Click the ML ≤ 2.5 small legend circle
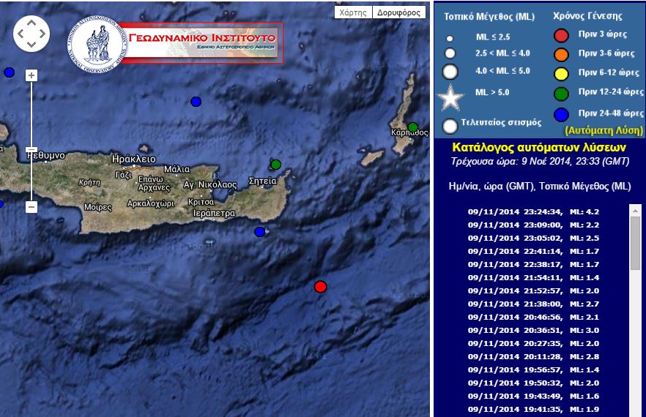The width and height of the screenshot is (646, 417). 450,39
